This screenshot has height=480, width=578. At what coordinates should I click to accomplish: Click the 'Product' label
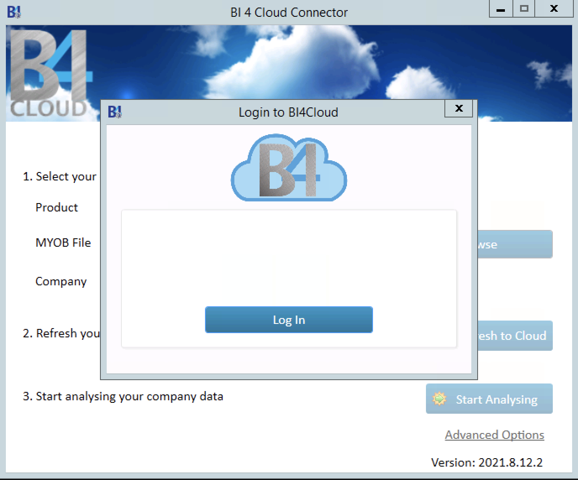[x=57, y=207]
